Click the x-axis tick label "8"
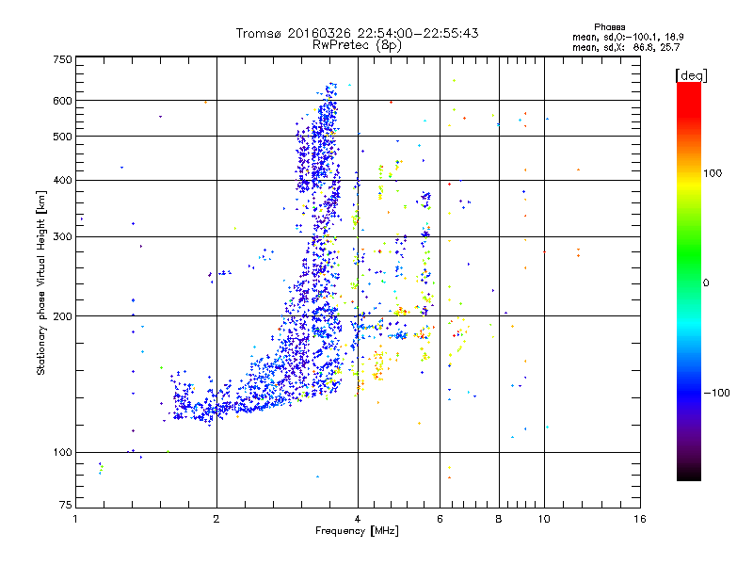Viewport: 753px width, 565px height. 499,519
